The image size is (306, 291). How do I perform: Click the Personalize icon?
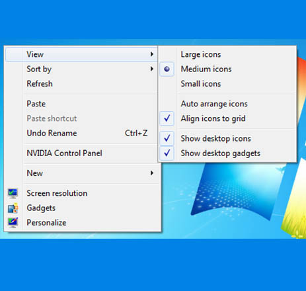tap(13, 222)
